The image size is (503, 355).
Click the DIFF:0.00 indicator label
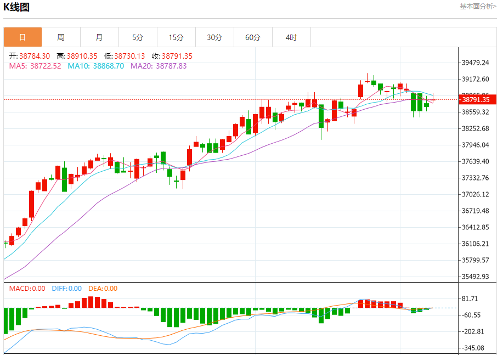67,289
